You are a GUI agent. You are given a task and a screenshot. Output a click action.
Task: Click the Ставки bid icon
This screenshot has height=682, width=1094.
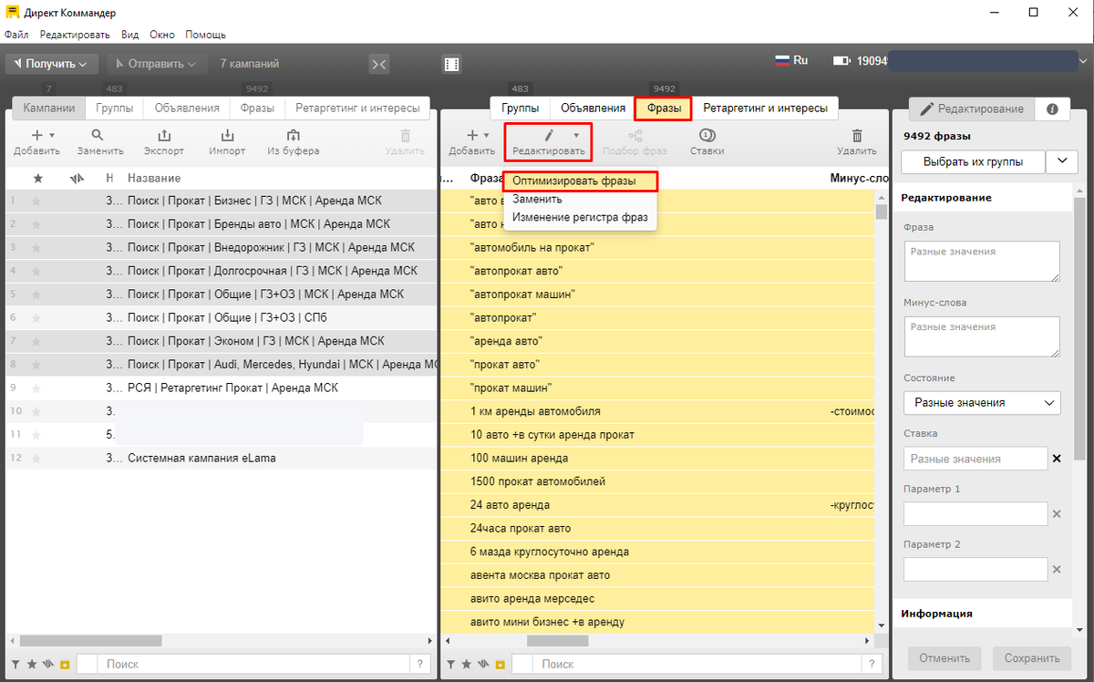pos(707,135)
